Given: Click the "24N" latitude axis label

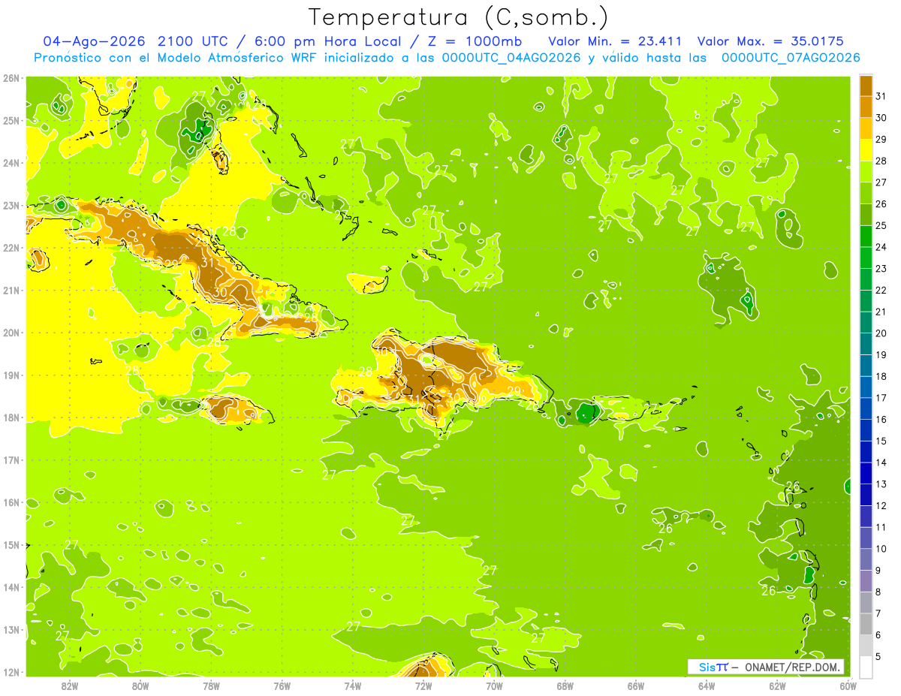Looking at the screenshot, I should tap(11, 163).
